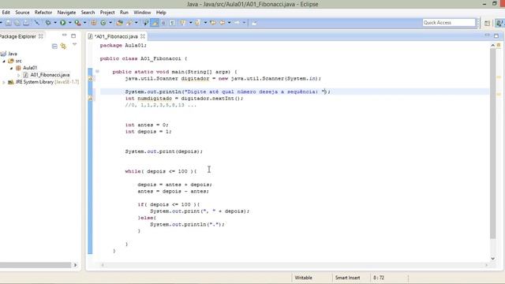
Task: Toggle Link with Editor in Package Explorer
Action: 63,47
